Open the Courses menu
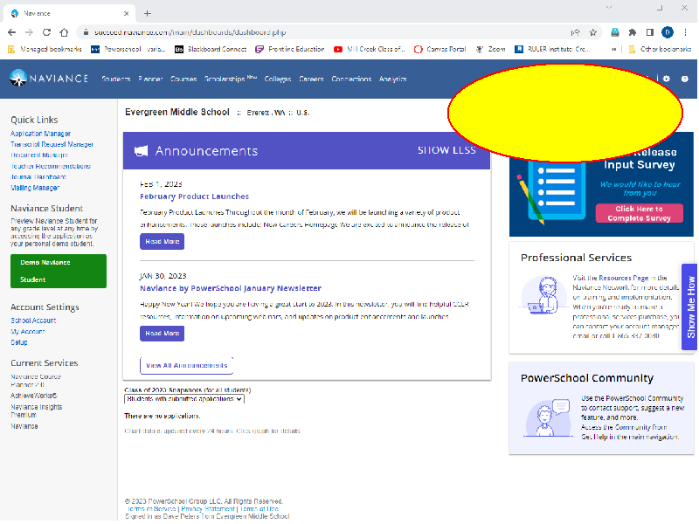Image resolution: width=699 pixels, height=524 pixels. coord(183,79)
